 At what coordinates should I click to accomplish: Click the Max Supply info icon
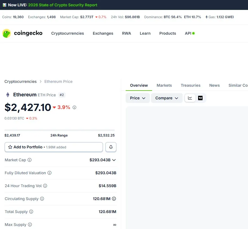(30, 224)
